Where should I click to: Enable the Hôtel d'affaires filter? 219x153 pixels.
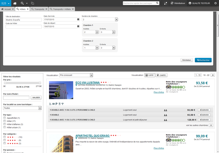[4, 124]
